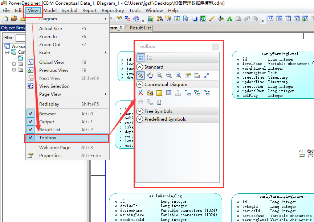The width and height of the screenshot is (314, 222).
Task: Select the scissors Delete tool
Action: [x=140, y=93]
